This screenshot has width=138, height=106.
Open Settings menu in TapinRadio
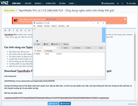(40, 26)
